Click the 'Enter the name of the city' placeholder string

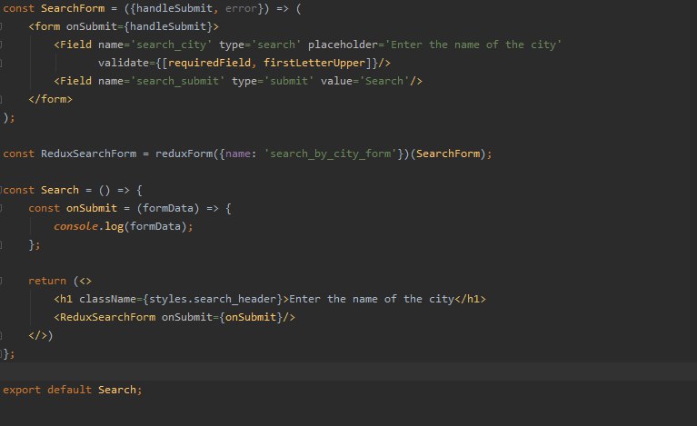pos(473,45)
